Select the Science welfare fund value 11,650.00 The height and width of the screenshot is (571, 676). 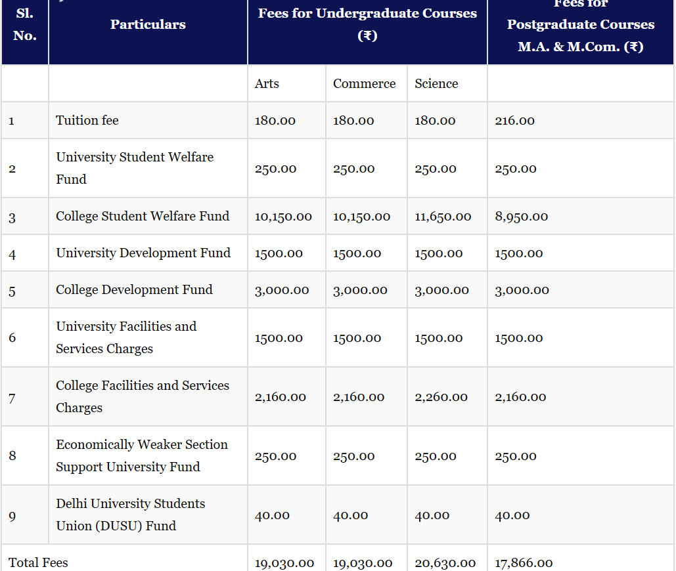point(443,217)
